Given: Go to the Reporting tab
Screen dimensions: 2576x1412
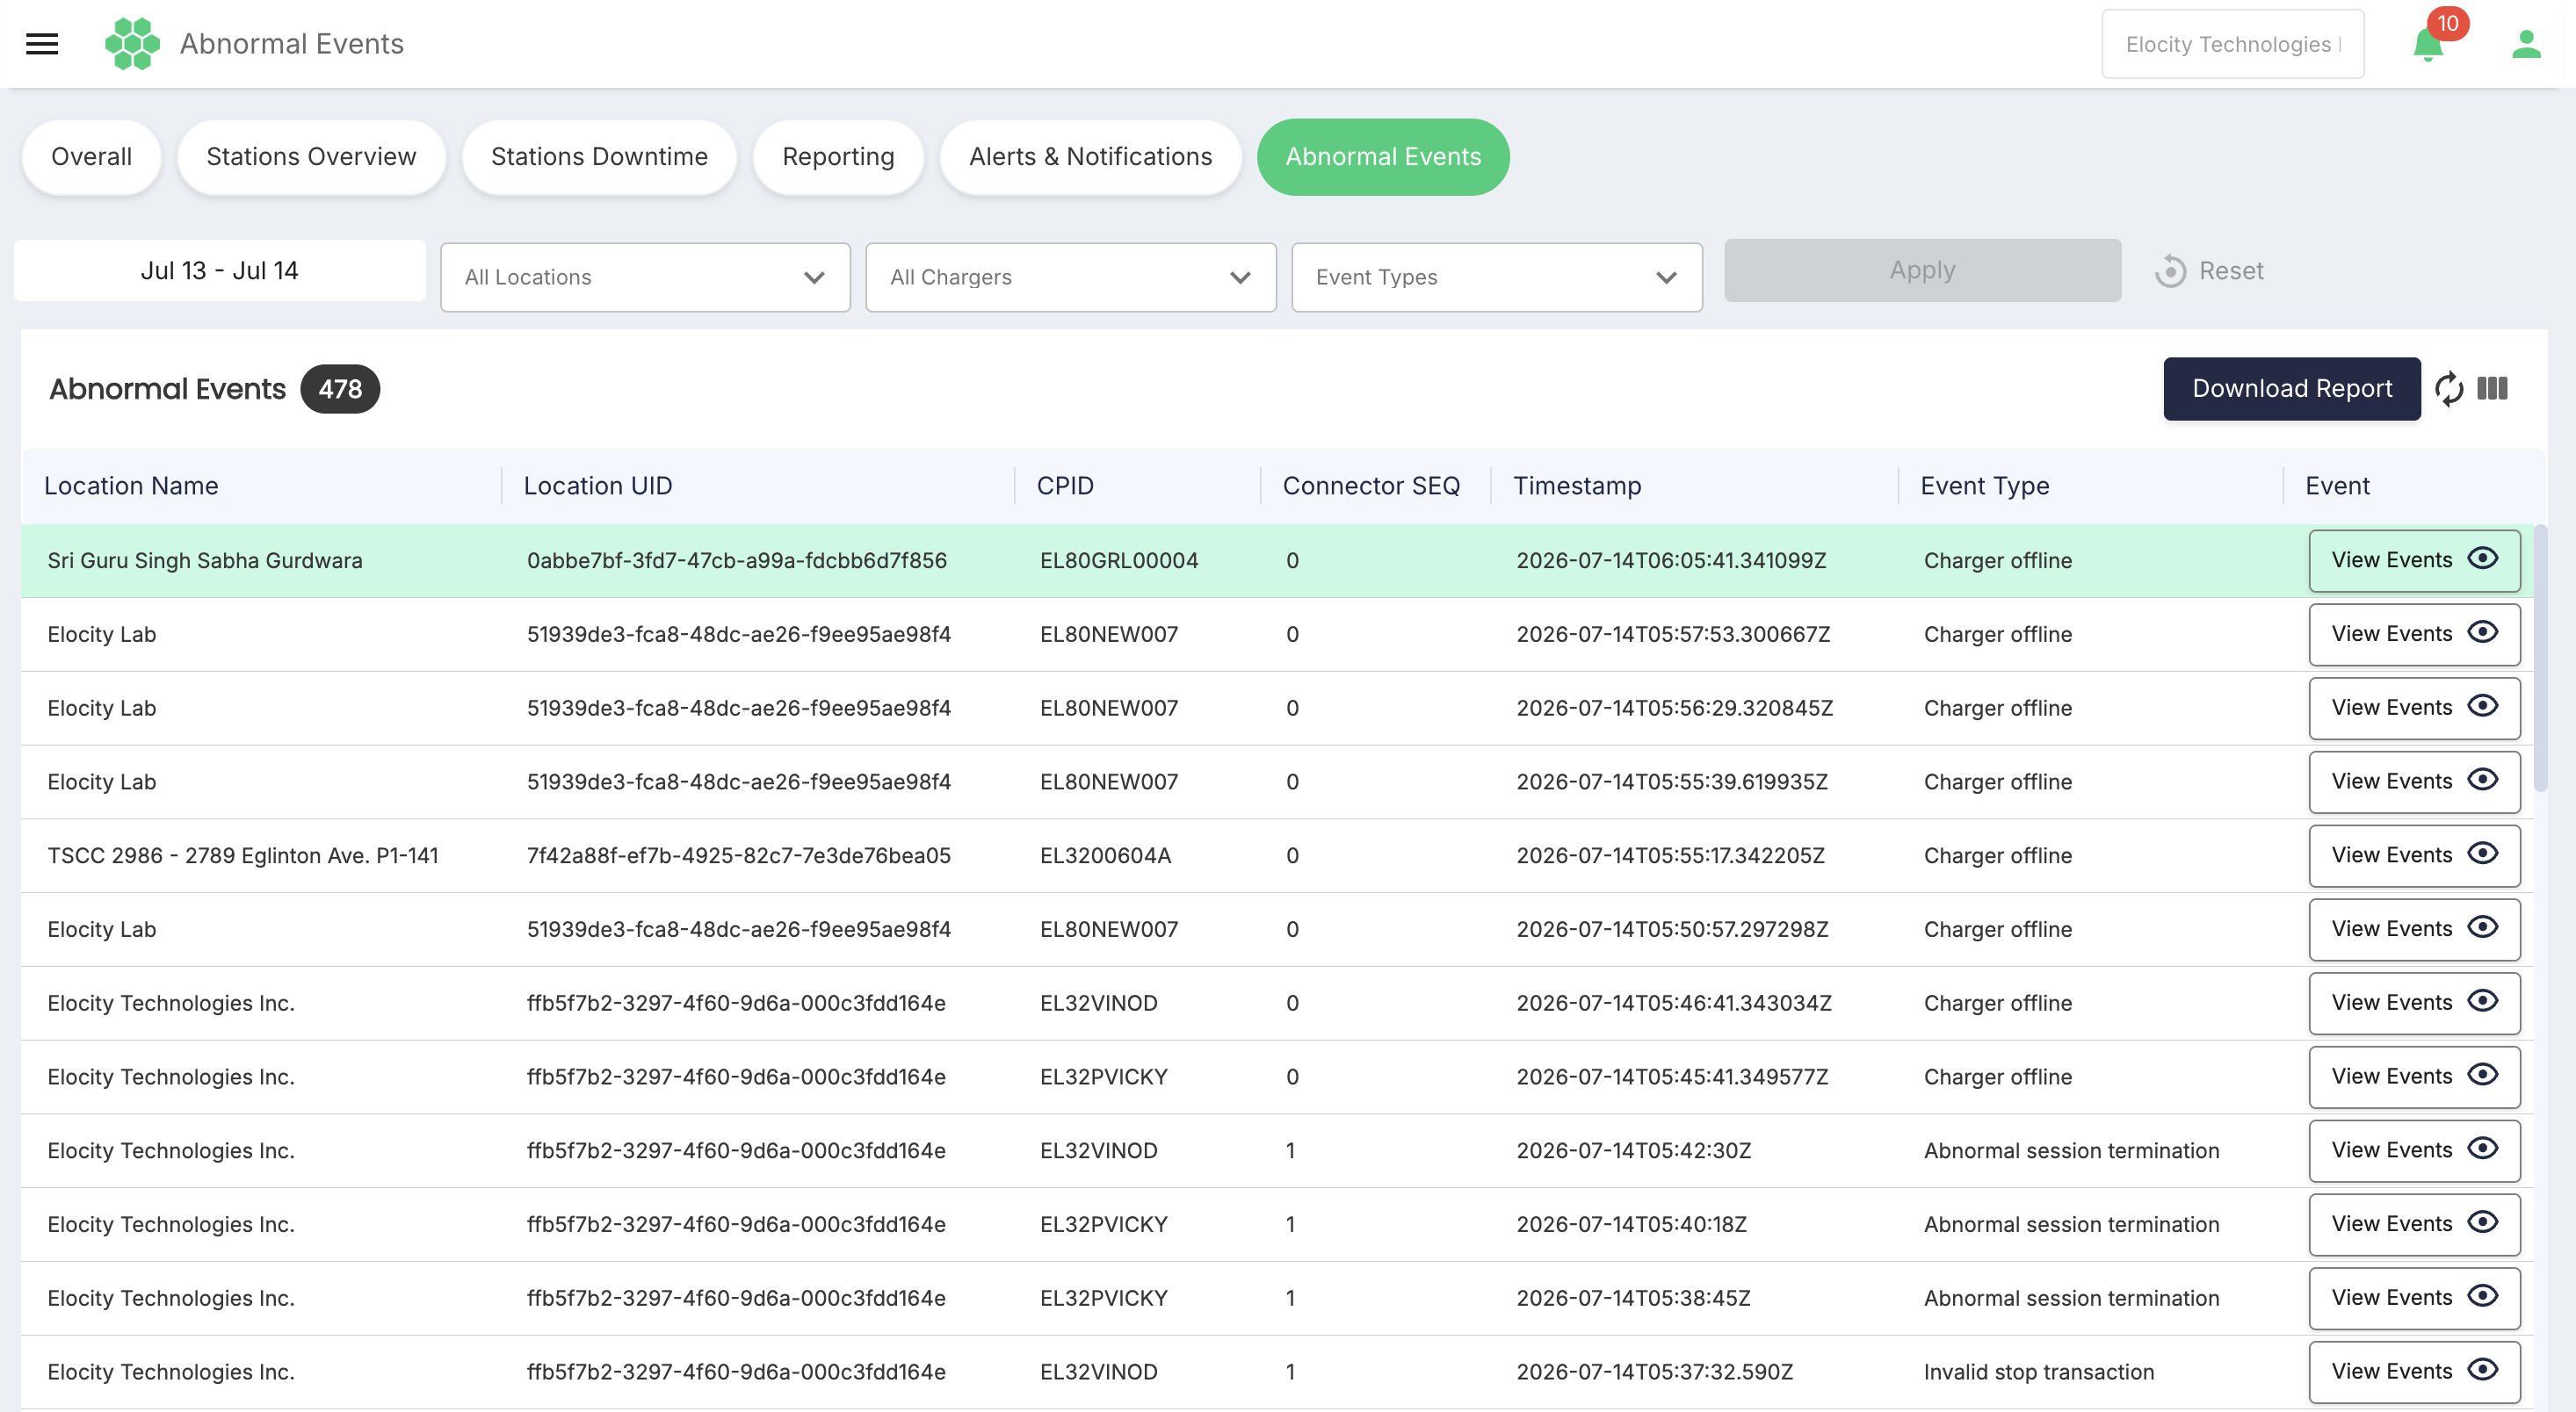Looking at the screenshot, I should (838, 157).
